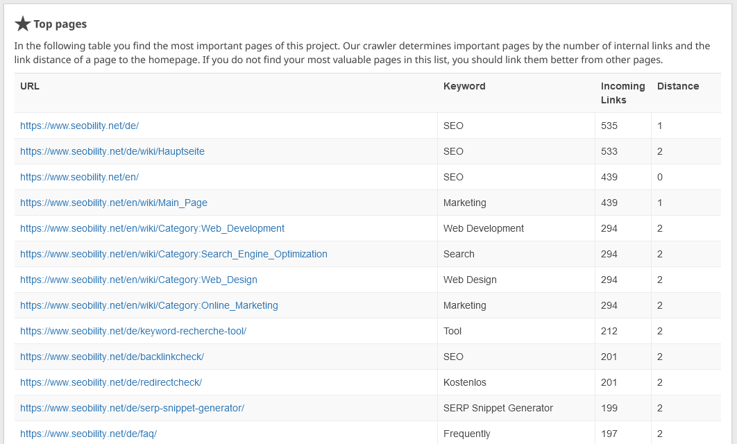Open the Category:Web_Development wiki link

(x=152, y=228)
